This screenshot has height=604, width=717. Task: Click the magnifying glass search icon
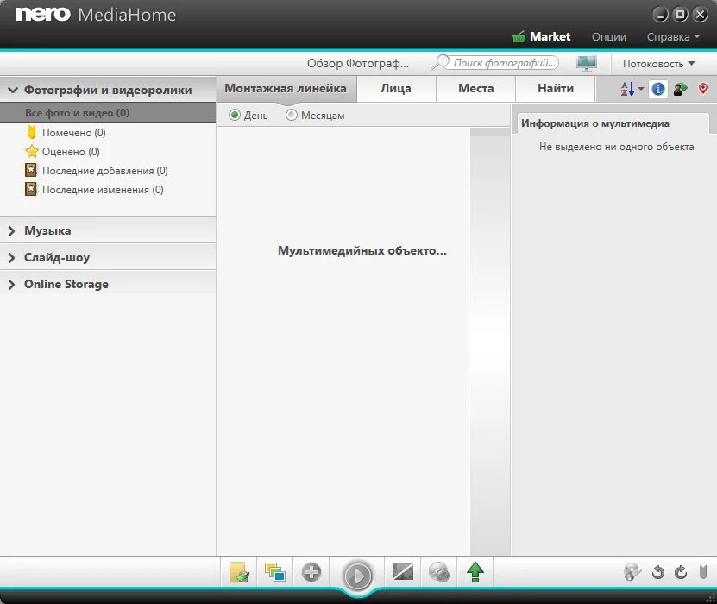(440, 63)
